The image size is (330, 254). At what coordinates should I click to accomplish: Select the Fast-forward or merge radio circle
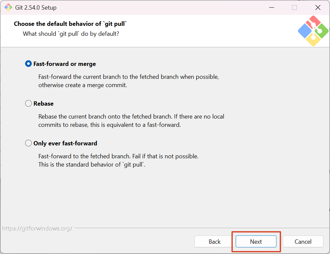[28, 64]
